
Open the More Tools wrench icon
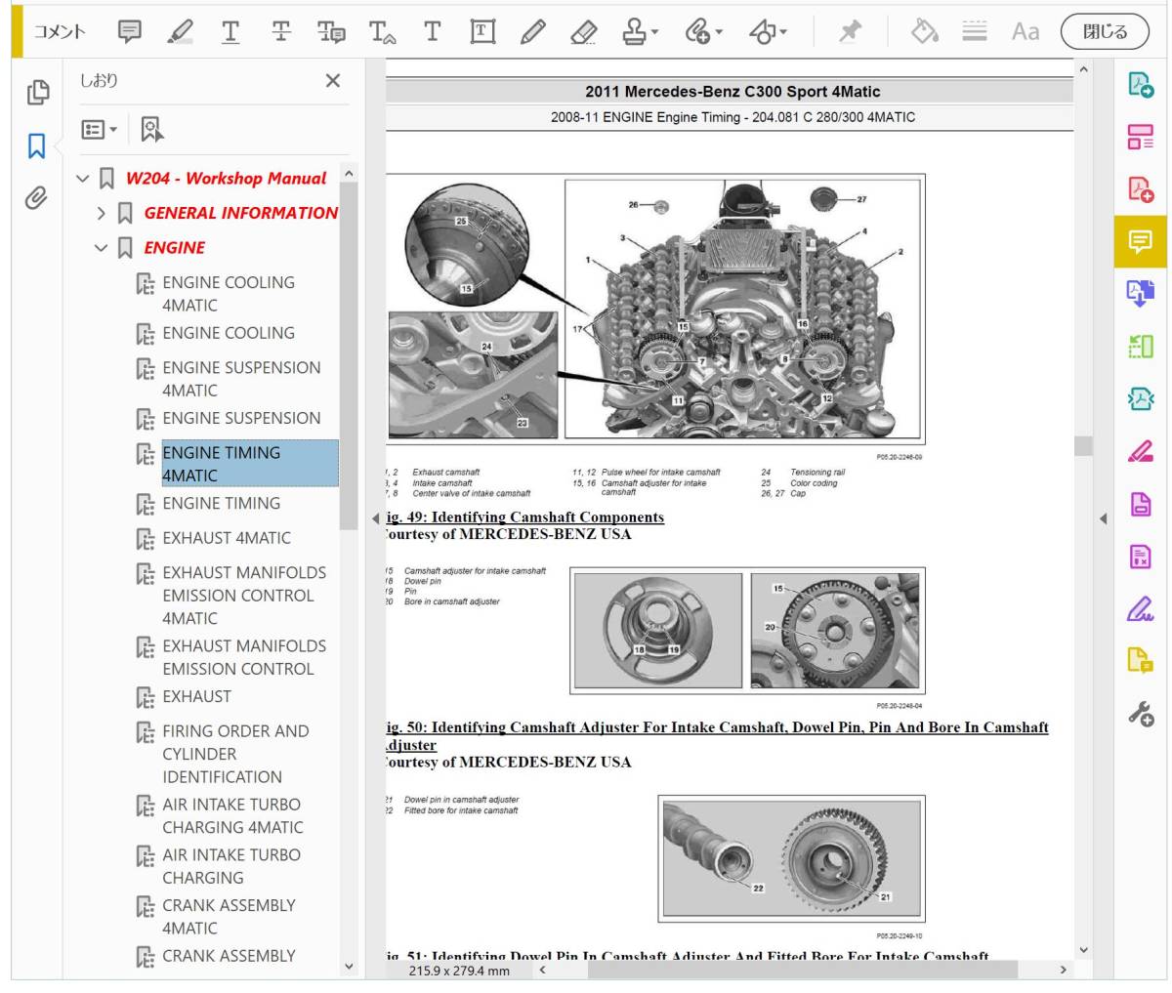(x=1141, y=714)
